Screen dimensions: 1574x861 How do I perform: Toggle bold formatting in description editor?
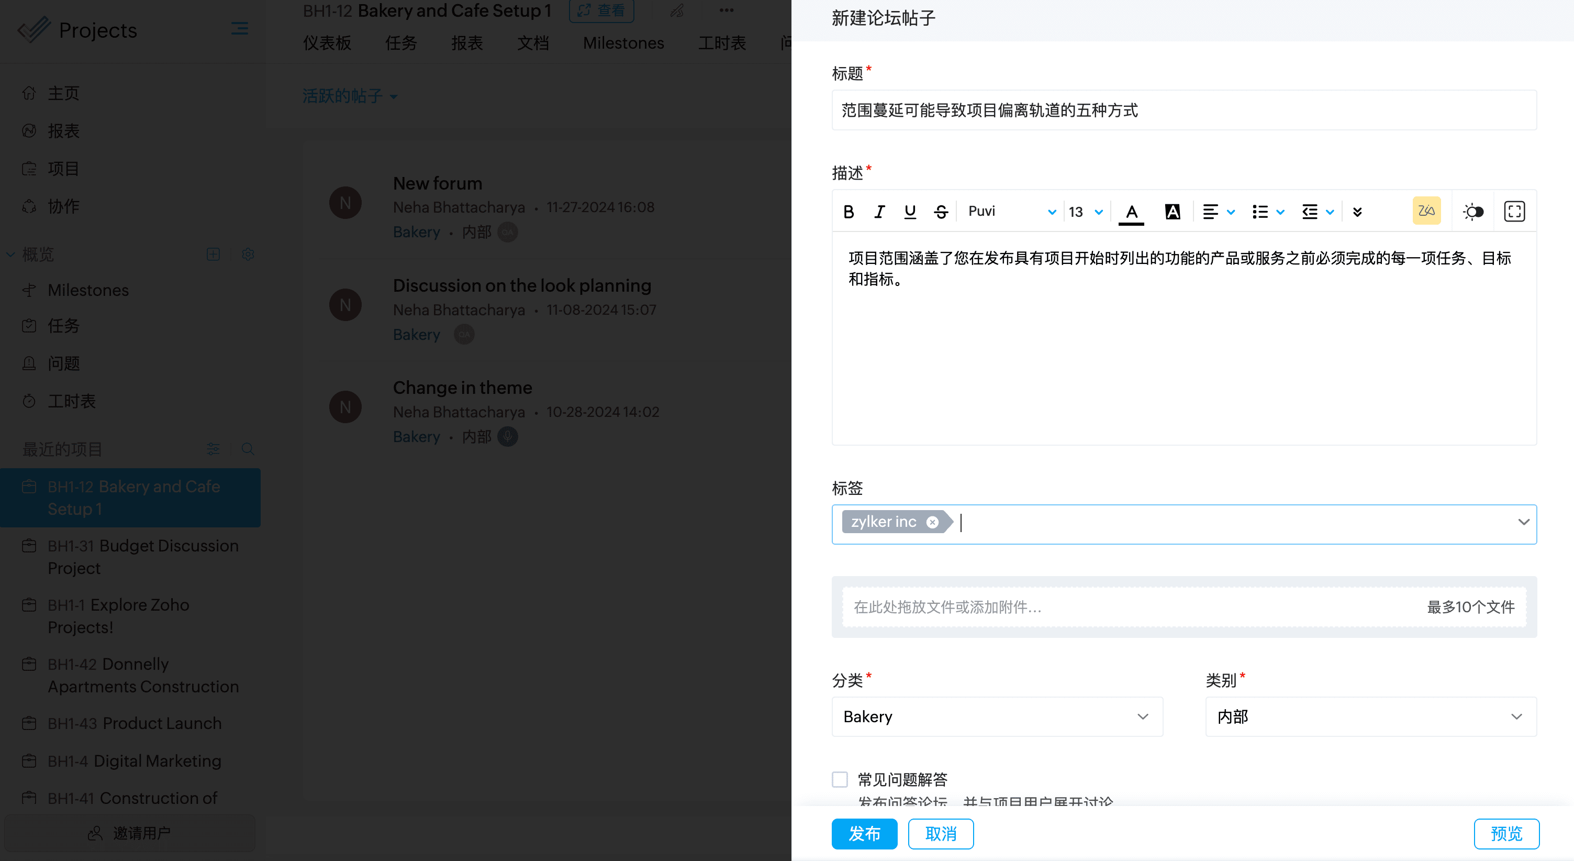click(848, 212)
